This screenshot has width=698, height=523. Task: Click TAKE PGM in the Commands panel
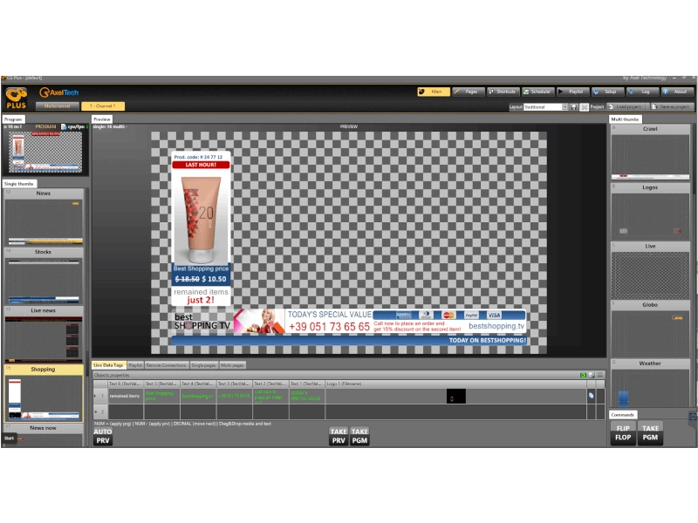click(650, 432)
